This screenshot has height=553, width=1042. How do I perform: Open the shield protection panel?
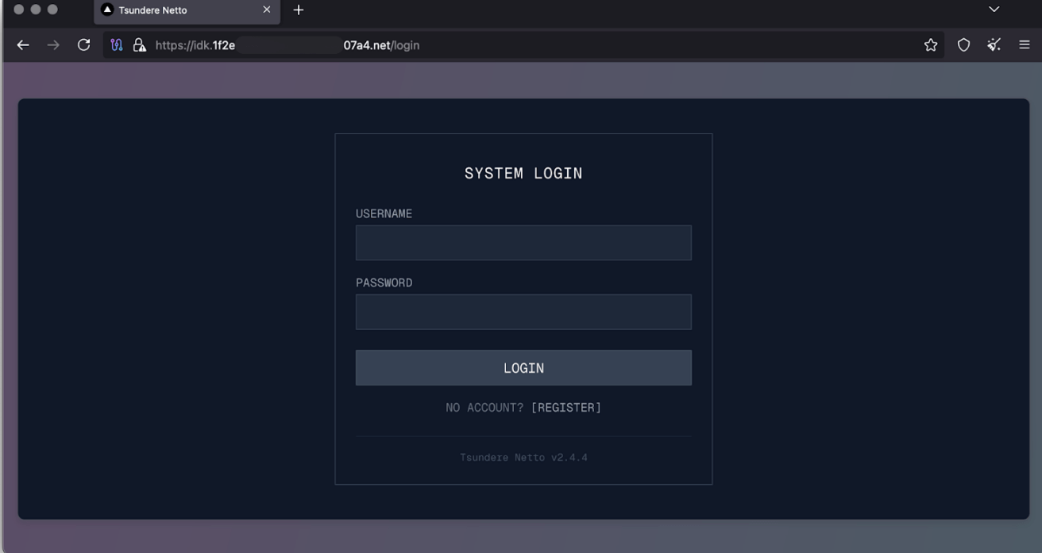(x=963, y=45)
